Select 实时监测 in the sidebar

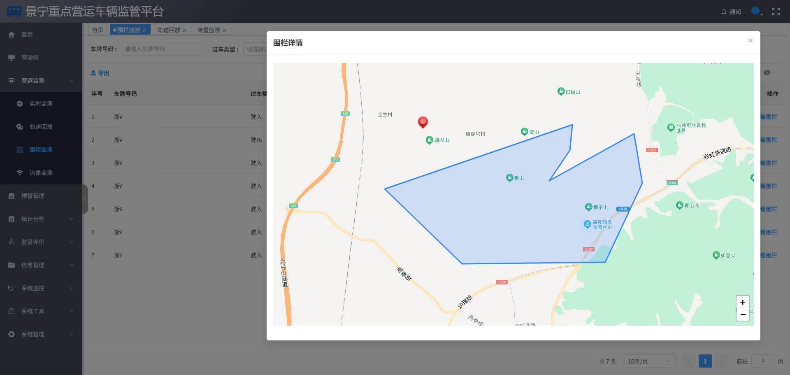41,104
